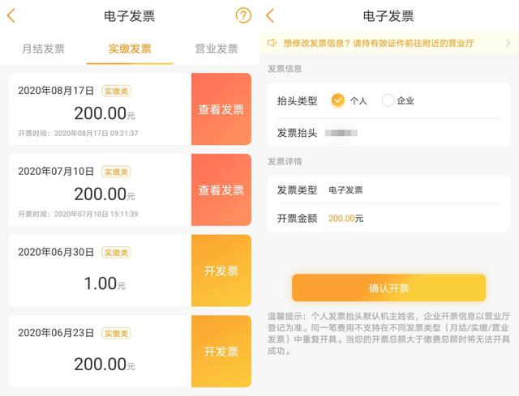
Task: View invoice for 2020年08月17日
Action: pyautogui.click(x=221, y=109)
